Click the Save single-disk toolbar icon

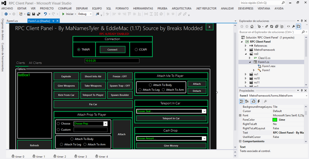34,14
